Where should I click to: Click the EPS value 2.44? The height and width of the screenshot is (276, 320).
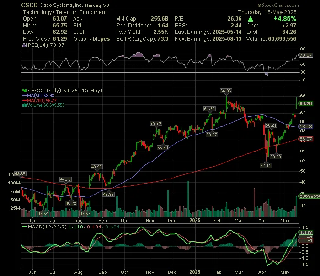(236, 26)
